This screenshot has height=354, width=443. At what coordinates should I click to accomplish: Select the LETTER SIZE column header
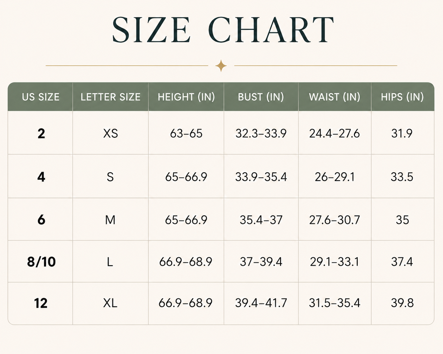111,97
